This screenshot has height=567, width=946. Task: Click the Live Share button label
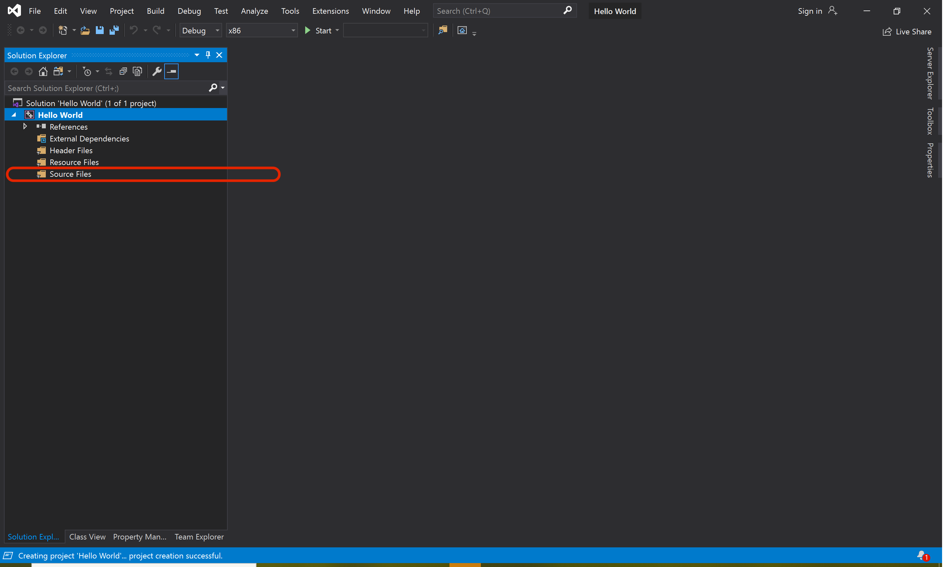tap(914, 32)
